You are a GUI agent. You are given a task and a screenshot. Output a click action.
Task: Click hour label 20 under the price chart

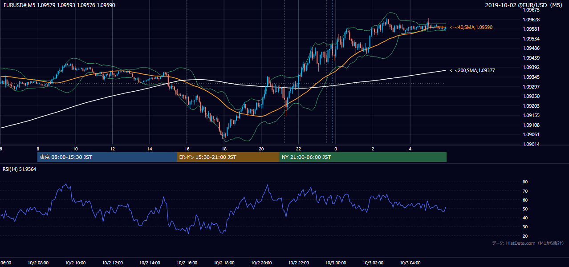click(261, 149)
